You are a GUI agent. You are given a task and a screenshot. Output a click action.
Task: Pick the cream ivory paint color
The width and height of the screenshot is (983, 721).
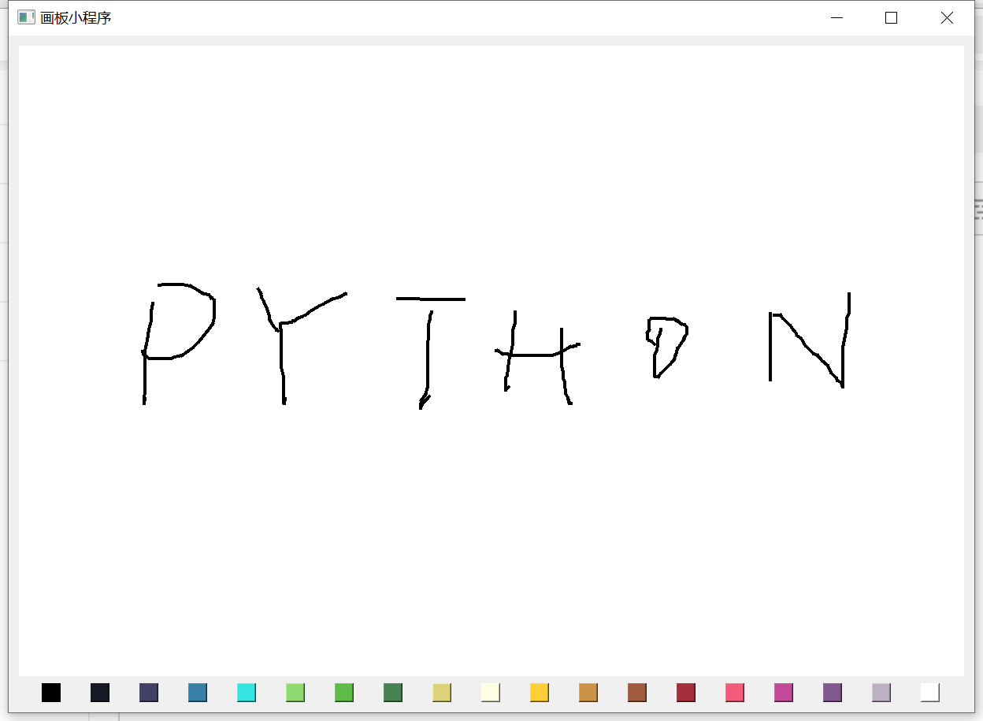489,692
